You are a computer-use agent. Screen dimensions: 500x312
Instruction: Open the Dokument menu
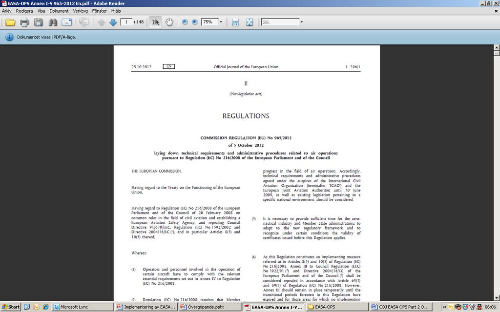59,11
